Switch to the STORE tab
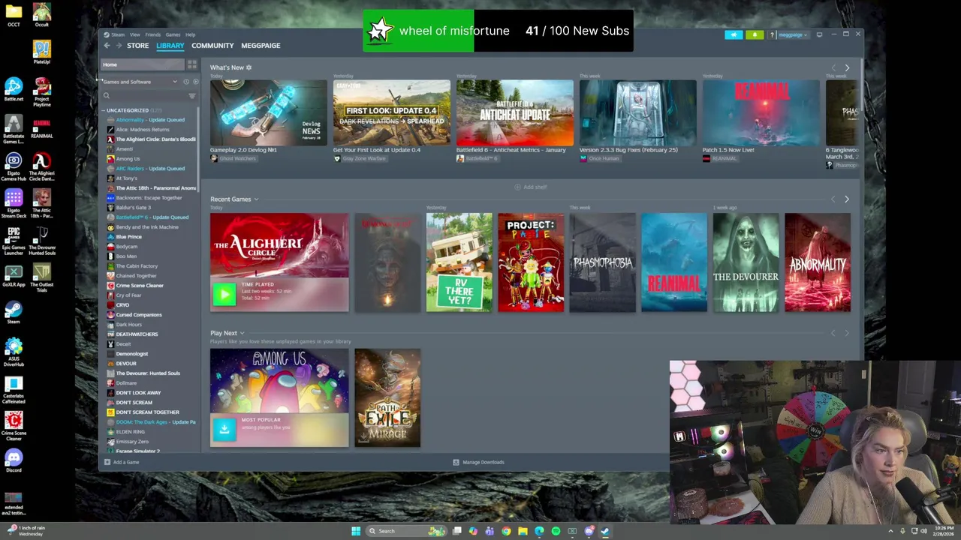961x540 pixels. (x=137, y=46)
